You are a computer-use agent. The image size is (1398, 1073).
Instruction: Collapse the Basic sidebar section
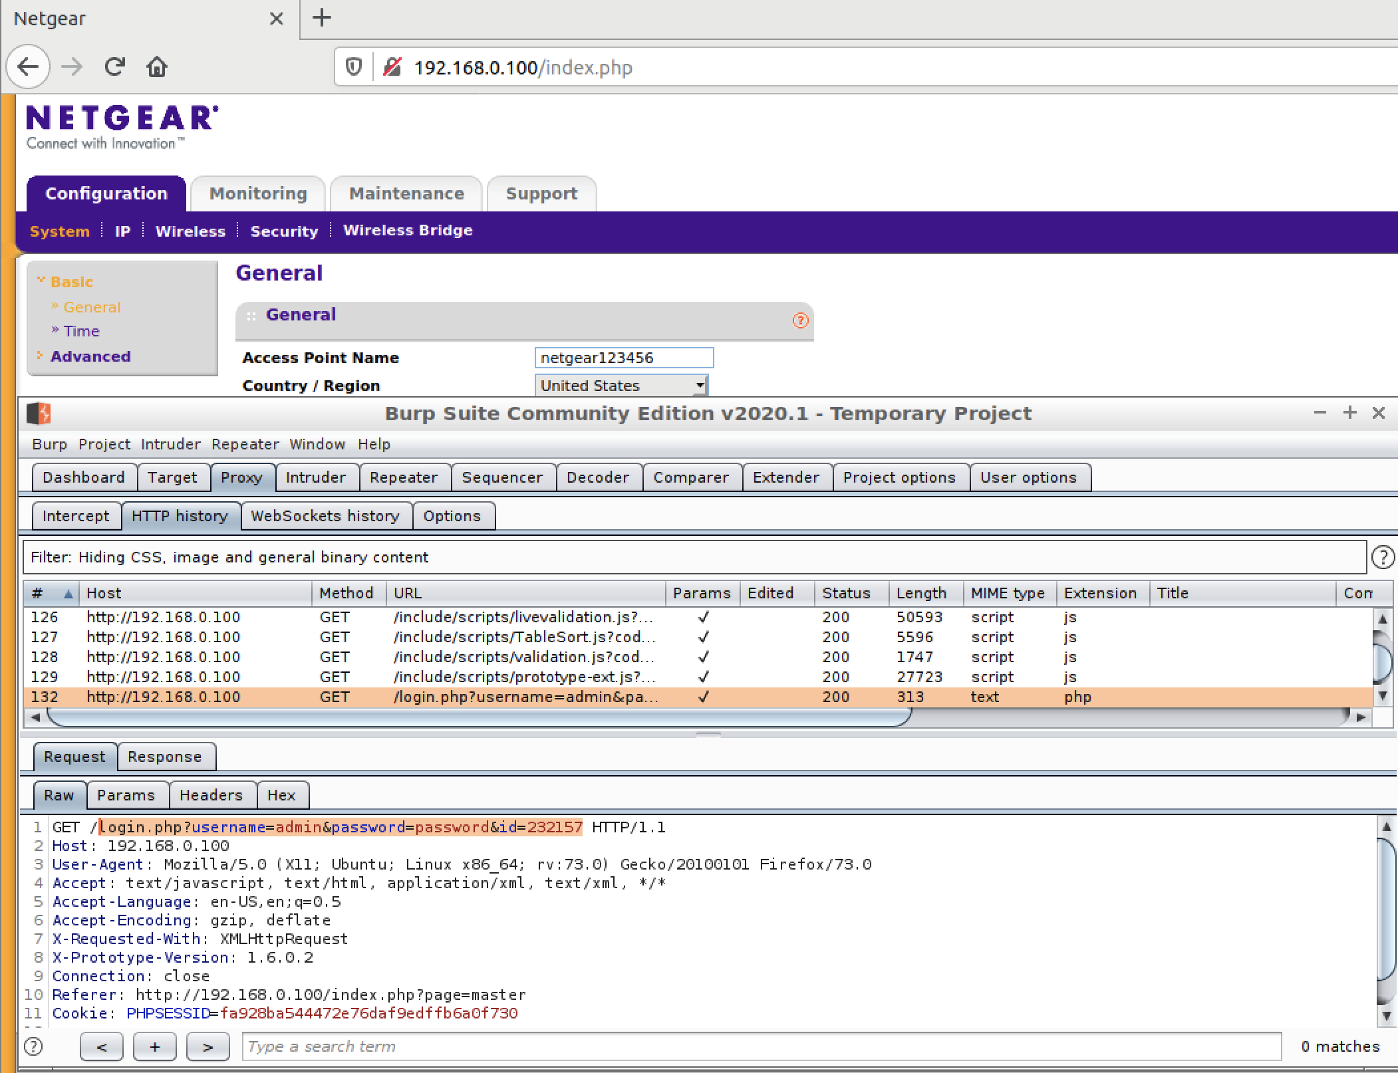point(71,282)
